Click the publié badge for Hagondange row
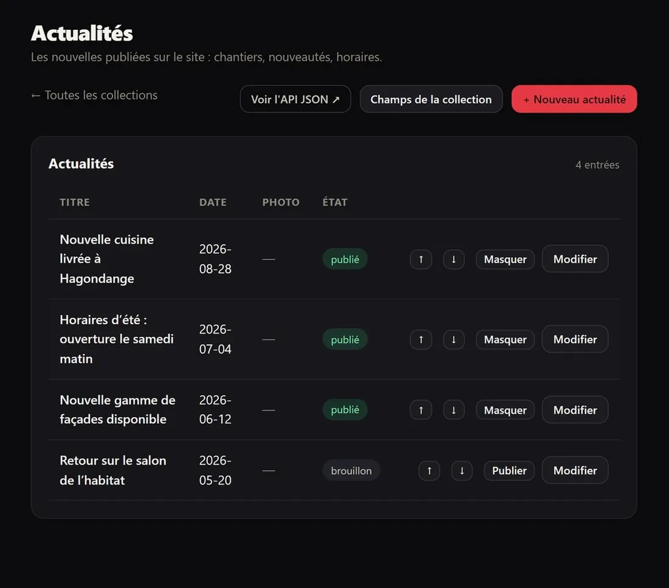 pos(345,259)
